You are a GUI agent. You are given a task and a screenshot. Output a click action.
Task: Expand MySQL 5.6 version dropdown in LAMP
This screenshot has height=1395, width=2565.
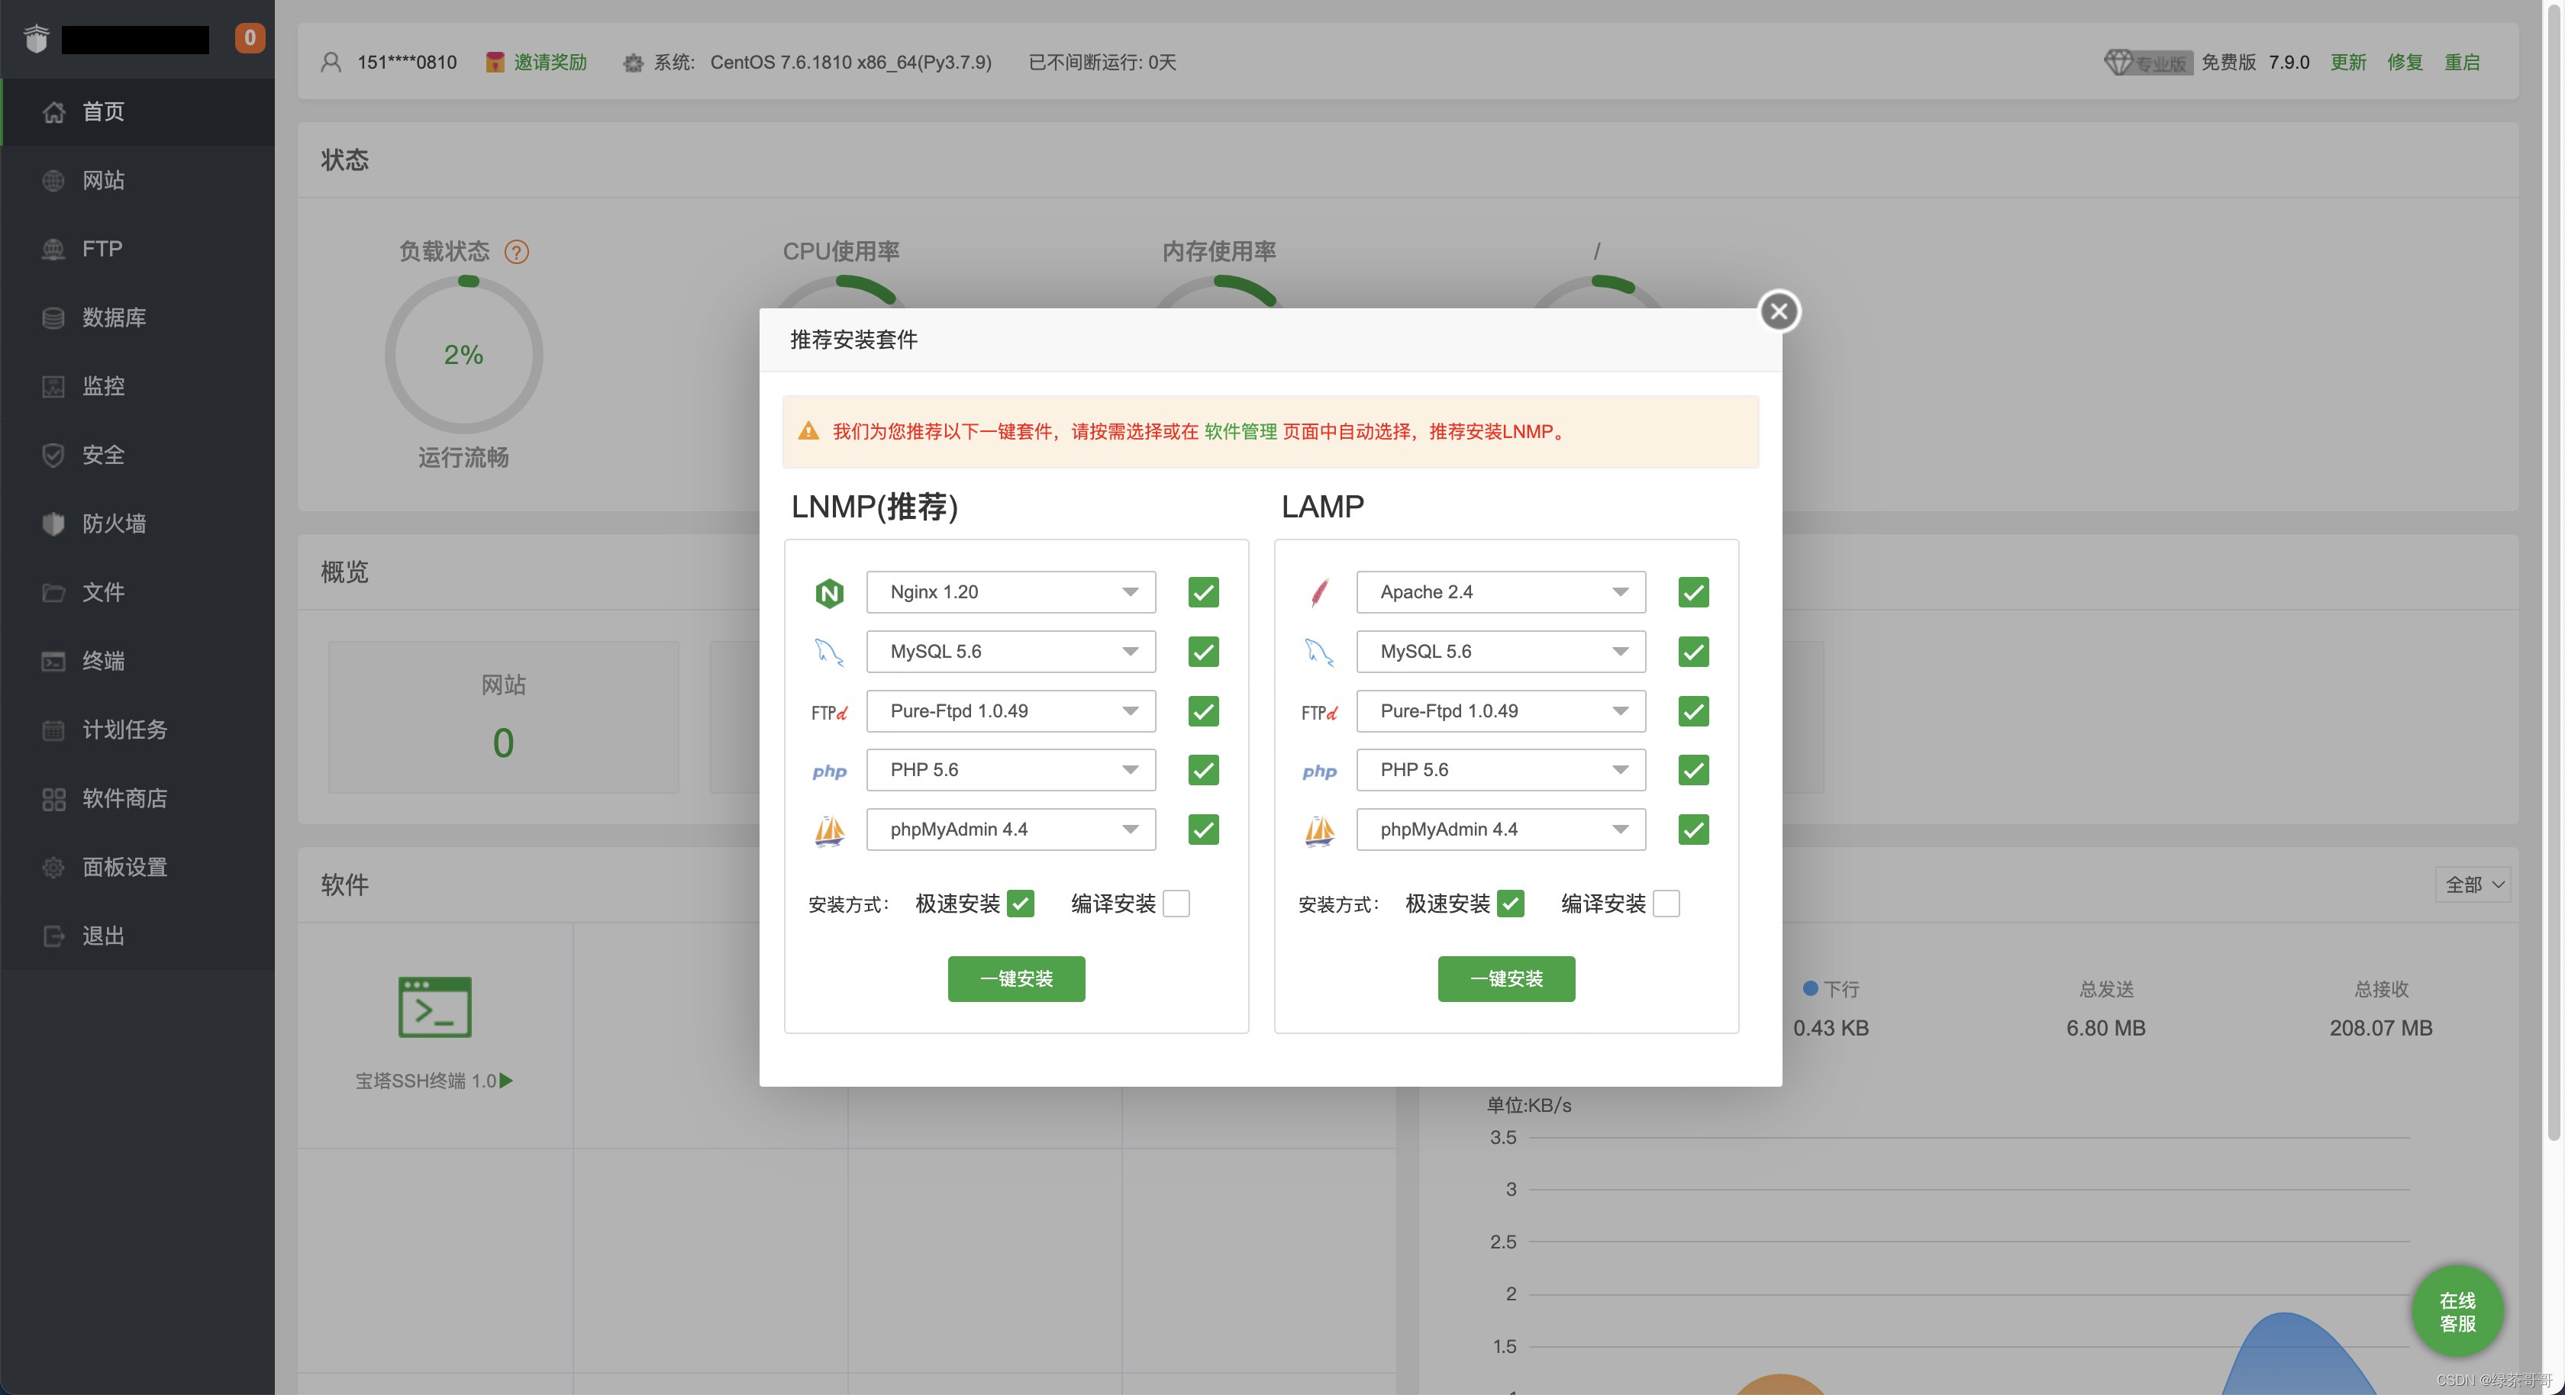1499,652
